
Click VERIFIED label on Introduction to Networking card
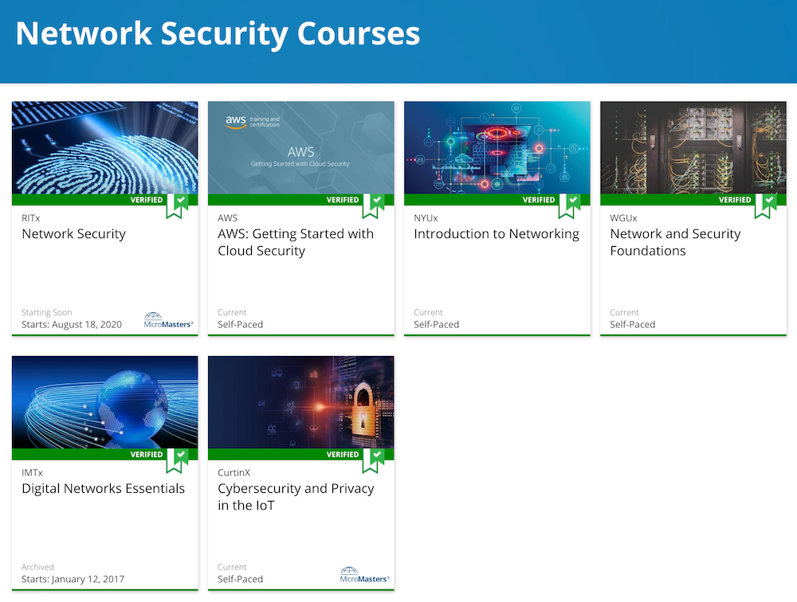[539, 200]
